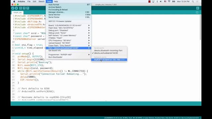Open Serial Monitor magnifier icon in toolbar
Screen dimensions: 212x119
(x=198, y=8)
